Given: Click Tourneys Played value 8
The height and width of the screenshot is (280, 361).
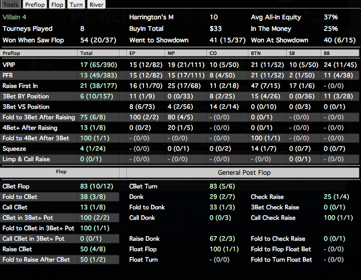Looking at the screenshot, I should [x=82, y=29].
